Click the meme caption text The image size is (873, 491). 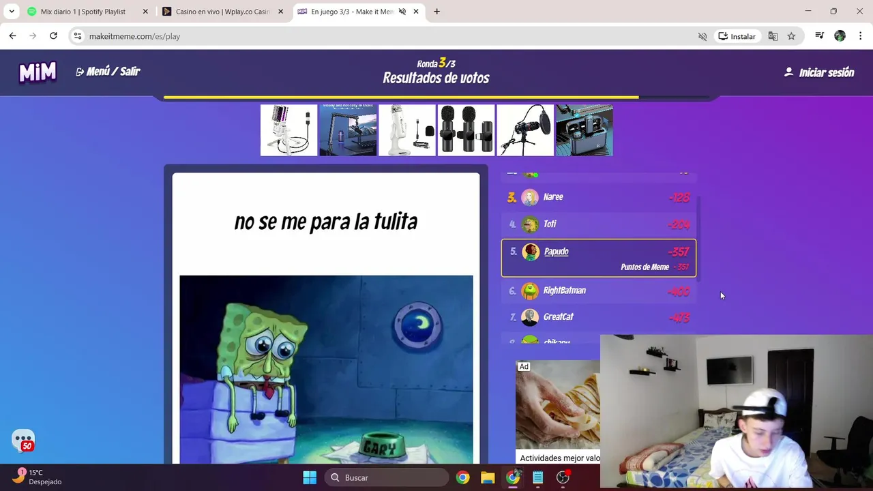click(325, 221)
